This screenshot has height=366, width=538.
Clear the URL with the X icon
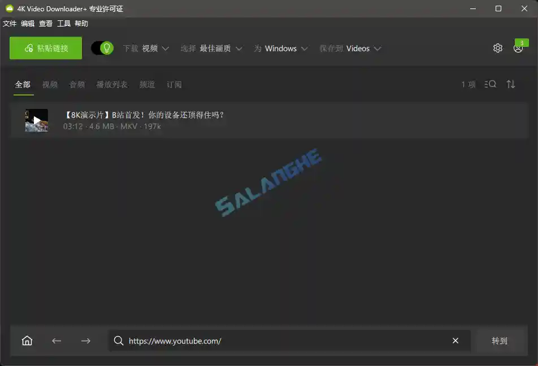tap(455, 341)
